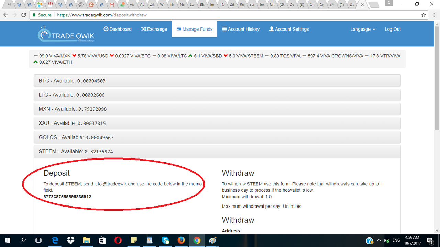This screenshot has width=440, height=247.
Task: Expand the Language dropdown
Action: pyautogui.click(x=363, y=29)
